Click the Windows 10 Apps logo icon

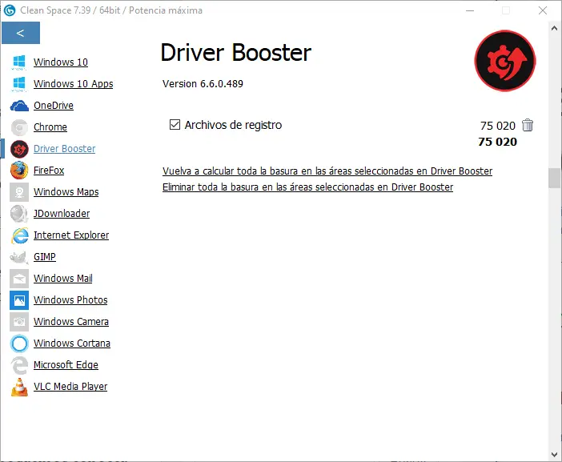tap(19, 84)
